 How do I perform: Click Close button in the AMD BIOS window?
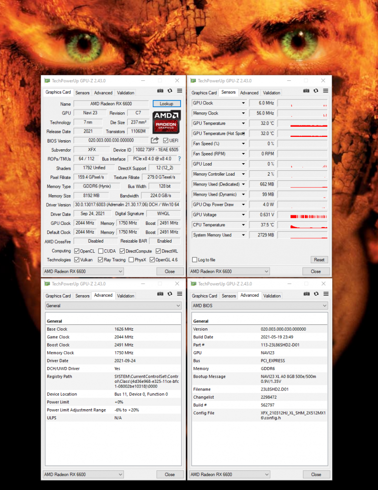(316, 474)
